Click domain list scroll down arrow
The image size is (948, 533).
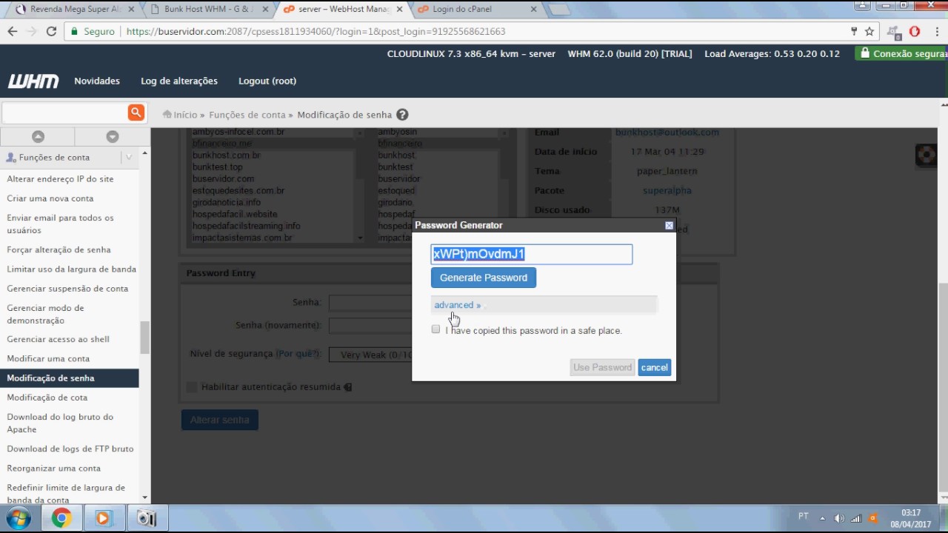[361, 238]
